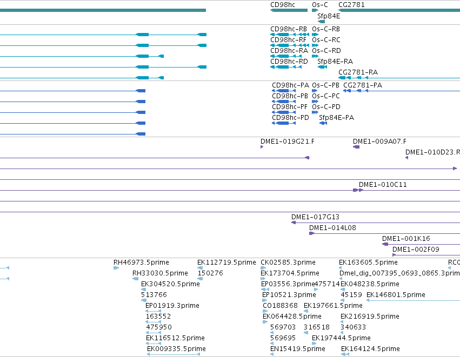Open EST EK173704.5prime
This screenshot has height=357, width=460.
pos(290,273)
